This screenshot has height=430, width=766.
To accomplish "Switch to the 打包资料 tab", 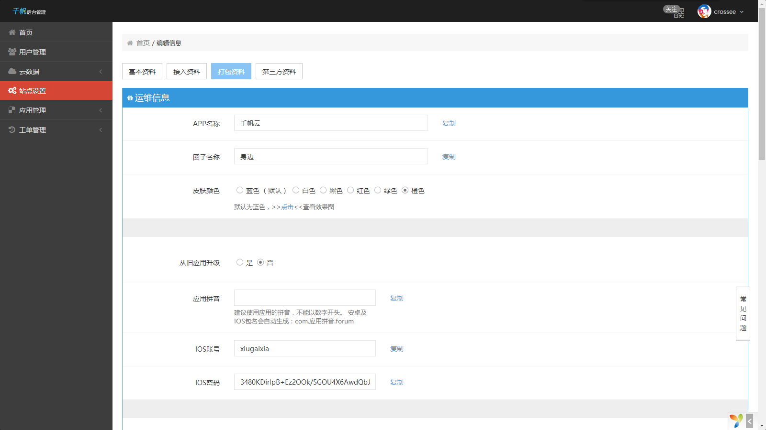I will [231, 71].
